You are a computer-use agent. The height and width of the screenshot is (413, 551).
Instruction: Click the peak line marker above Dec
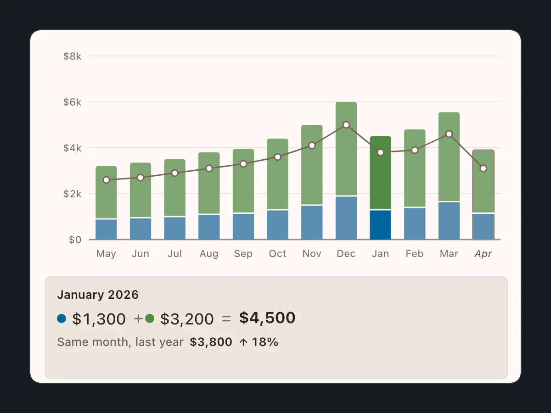point(346,125)
